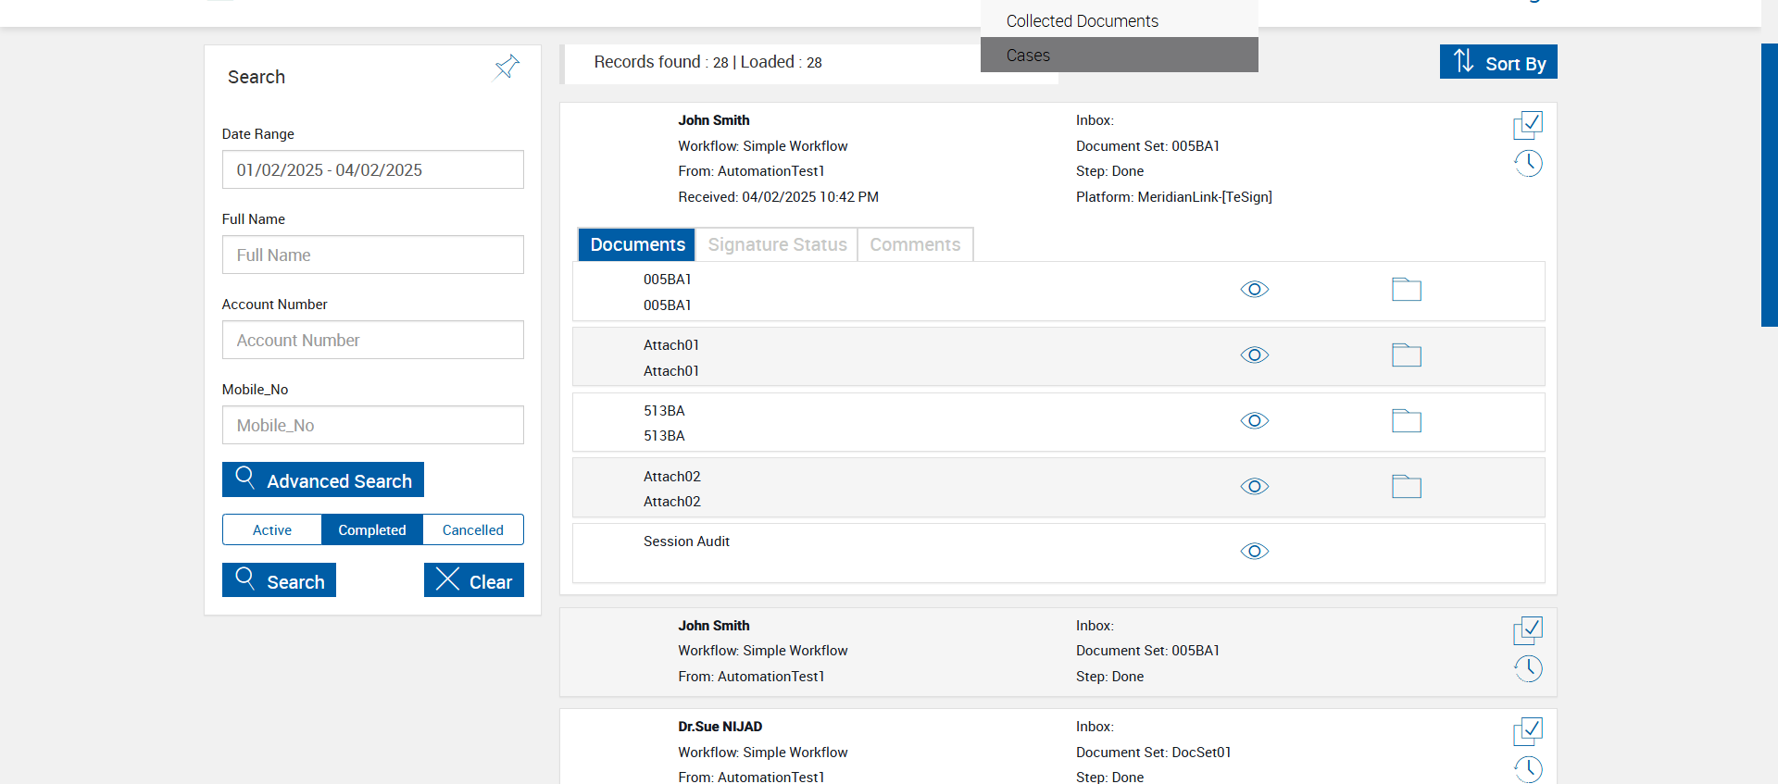
Task: Click history clock icon on first record
Action: click(x=1528, y=164)
